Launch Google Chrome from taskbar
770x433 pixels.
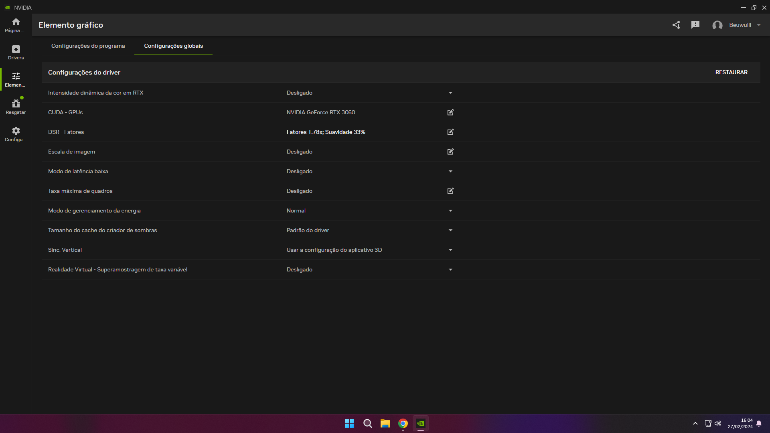point(403,423)
